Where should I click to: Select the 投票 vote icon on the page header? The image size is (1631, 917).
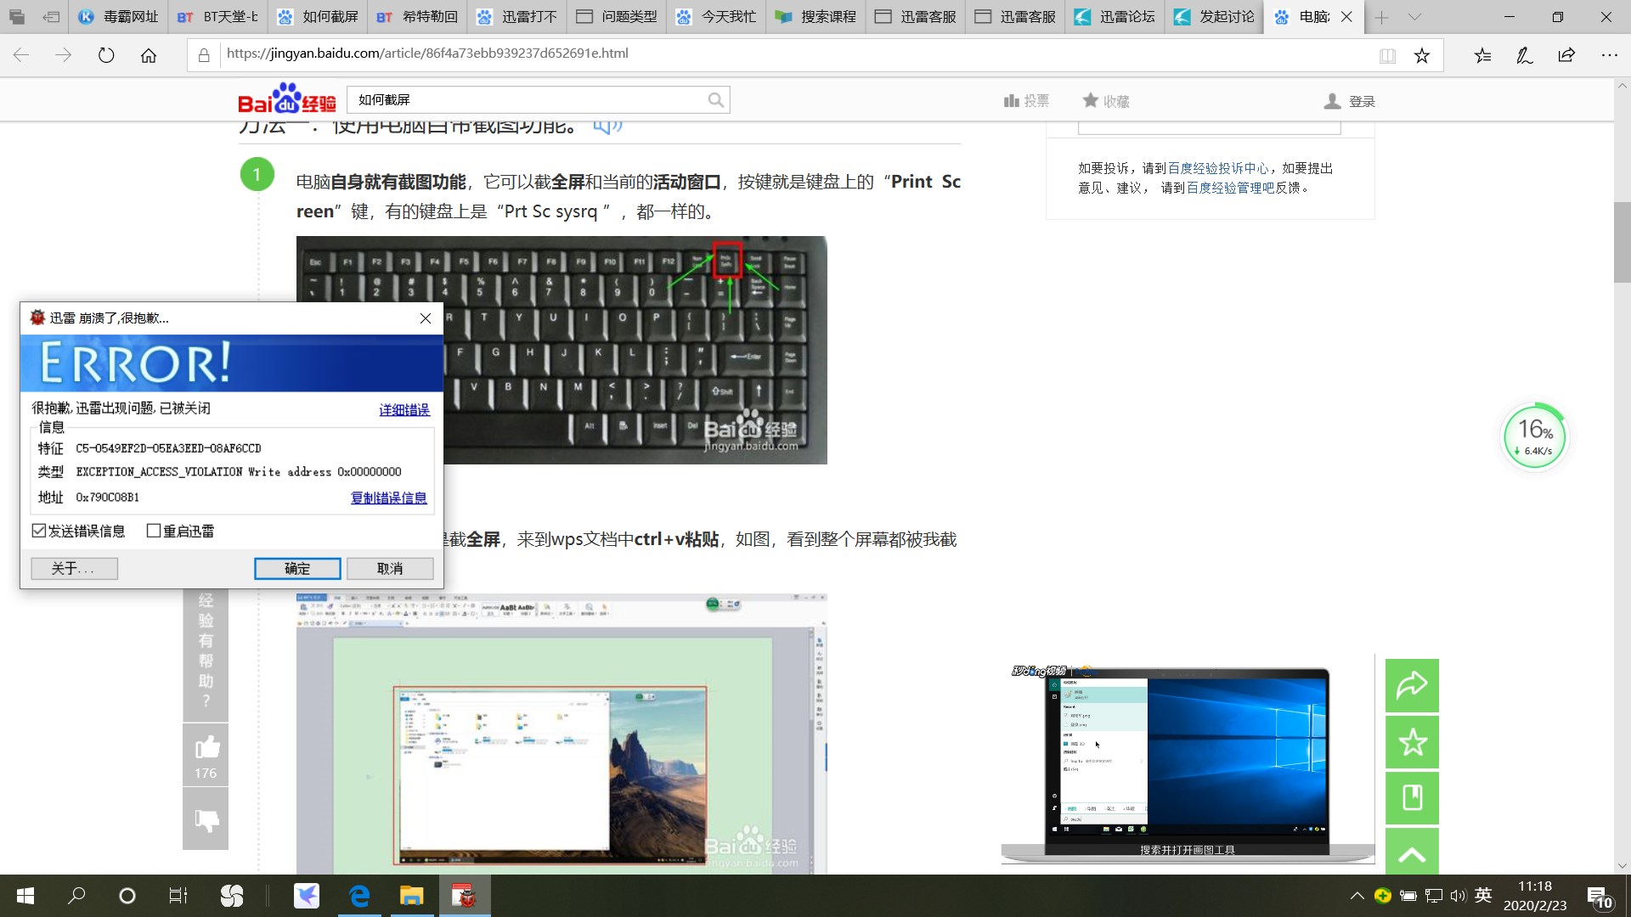tap(1013, 100)
